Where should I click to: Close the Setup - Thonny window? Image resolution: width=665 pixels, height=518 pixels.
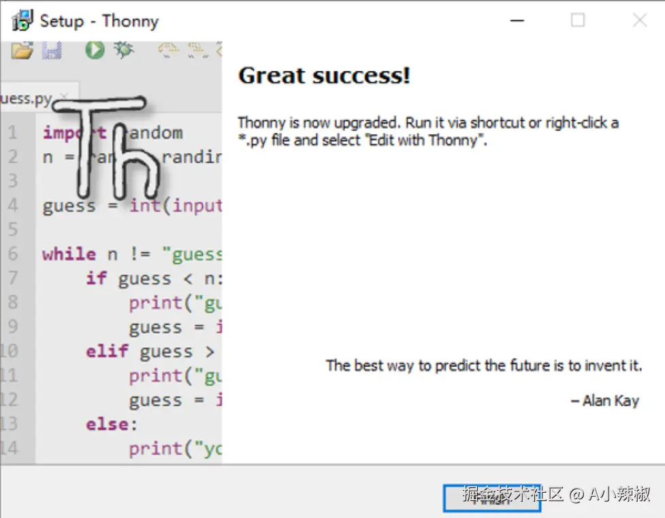tap(640, 20)
